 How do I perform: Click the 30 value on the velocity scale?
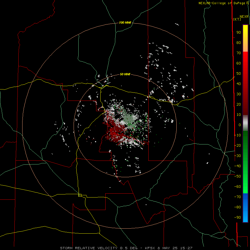239,94
